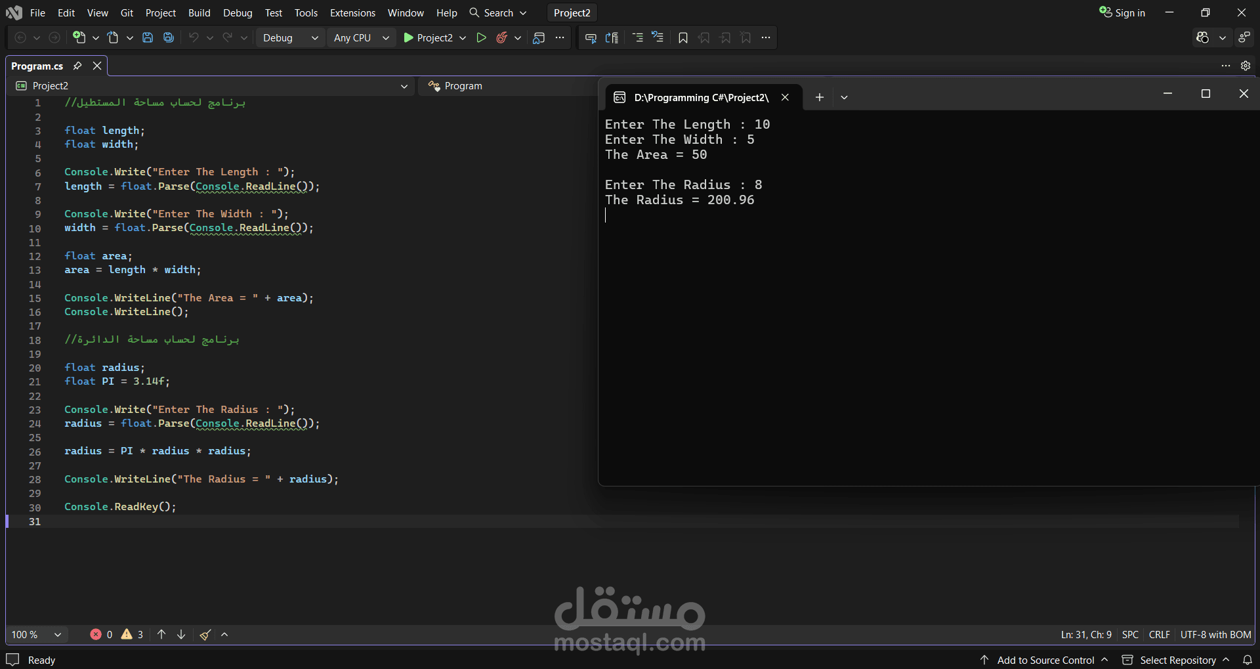The width and height of the screenshot is (1260, 669).
Task: Save the current file with Save icon
Action: (148, 37)
